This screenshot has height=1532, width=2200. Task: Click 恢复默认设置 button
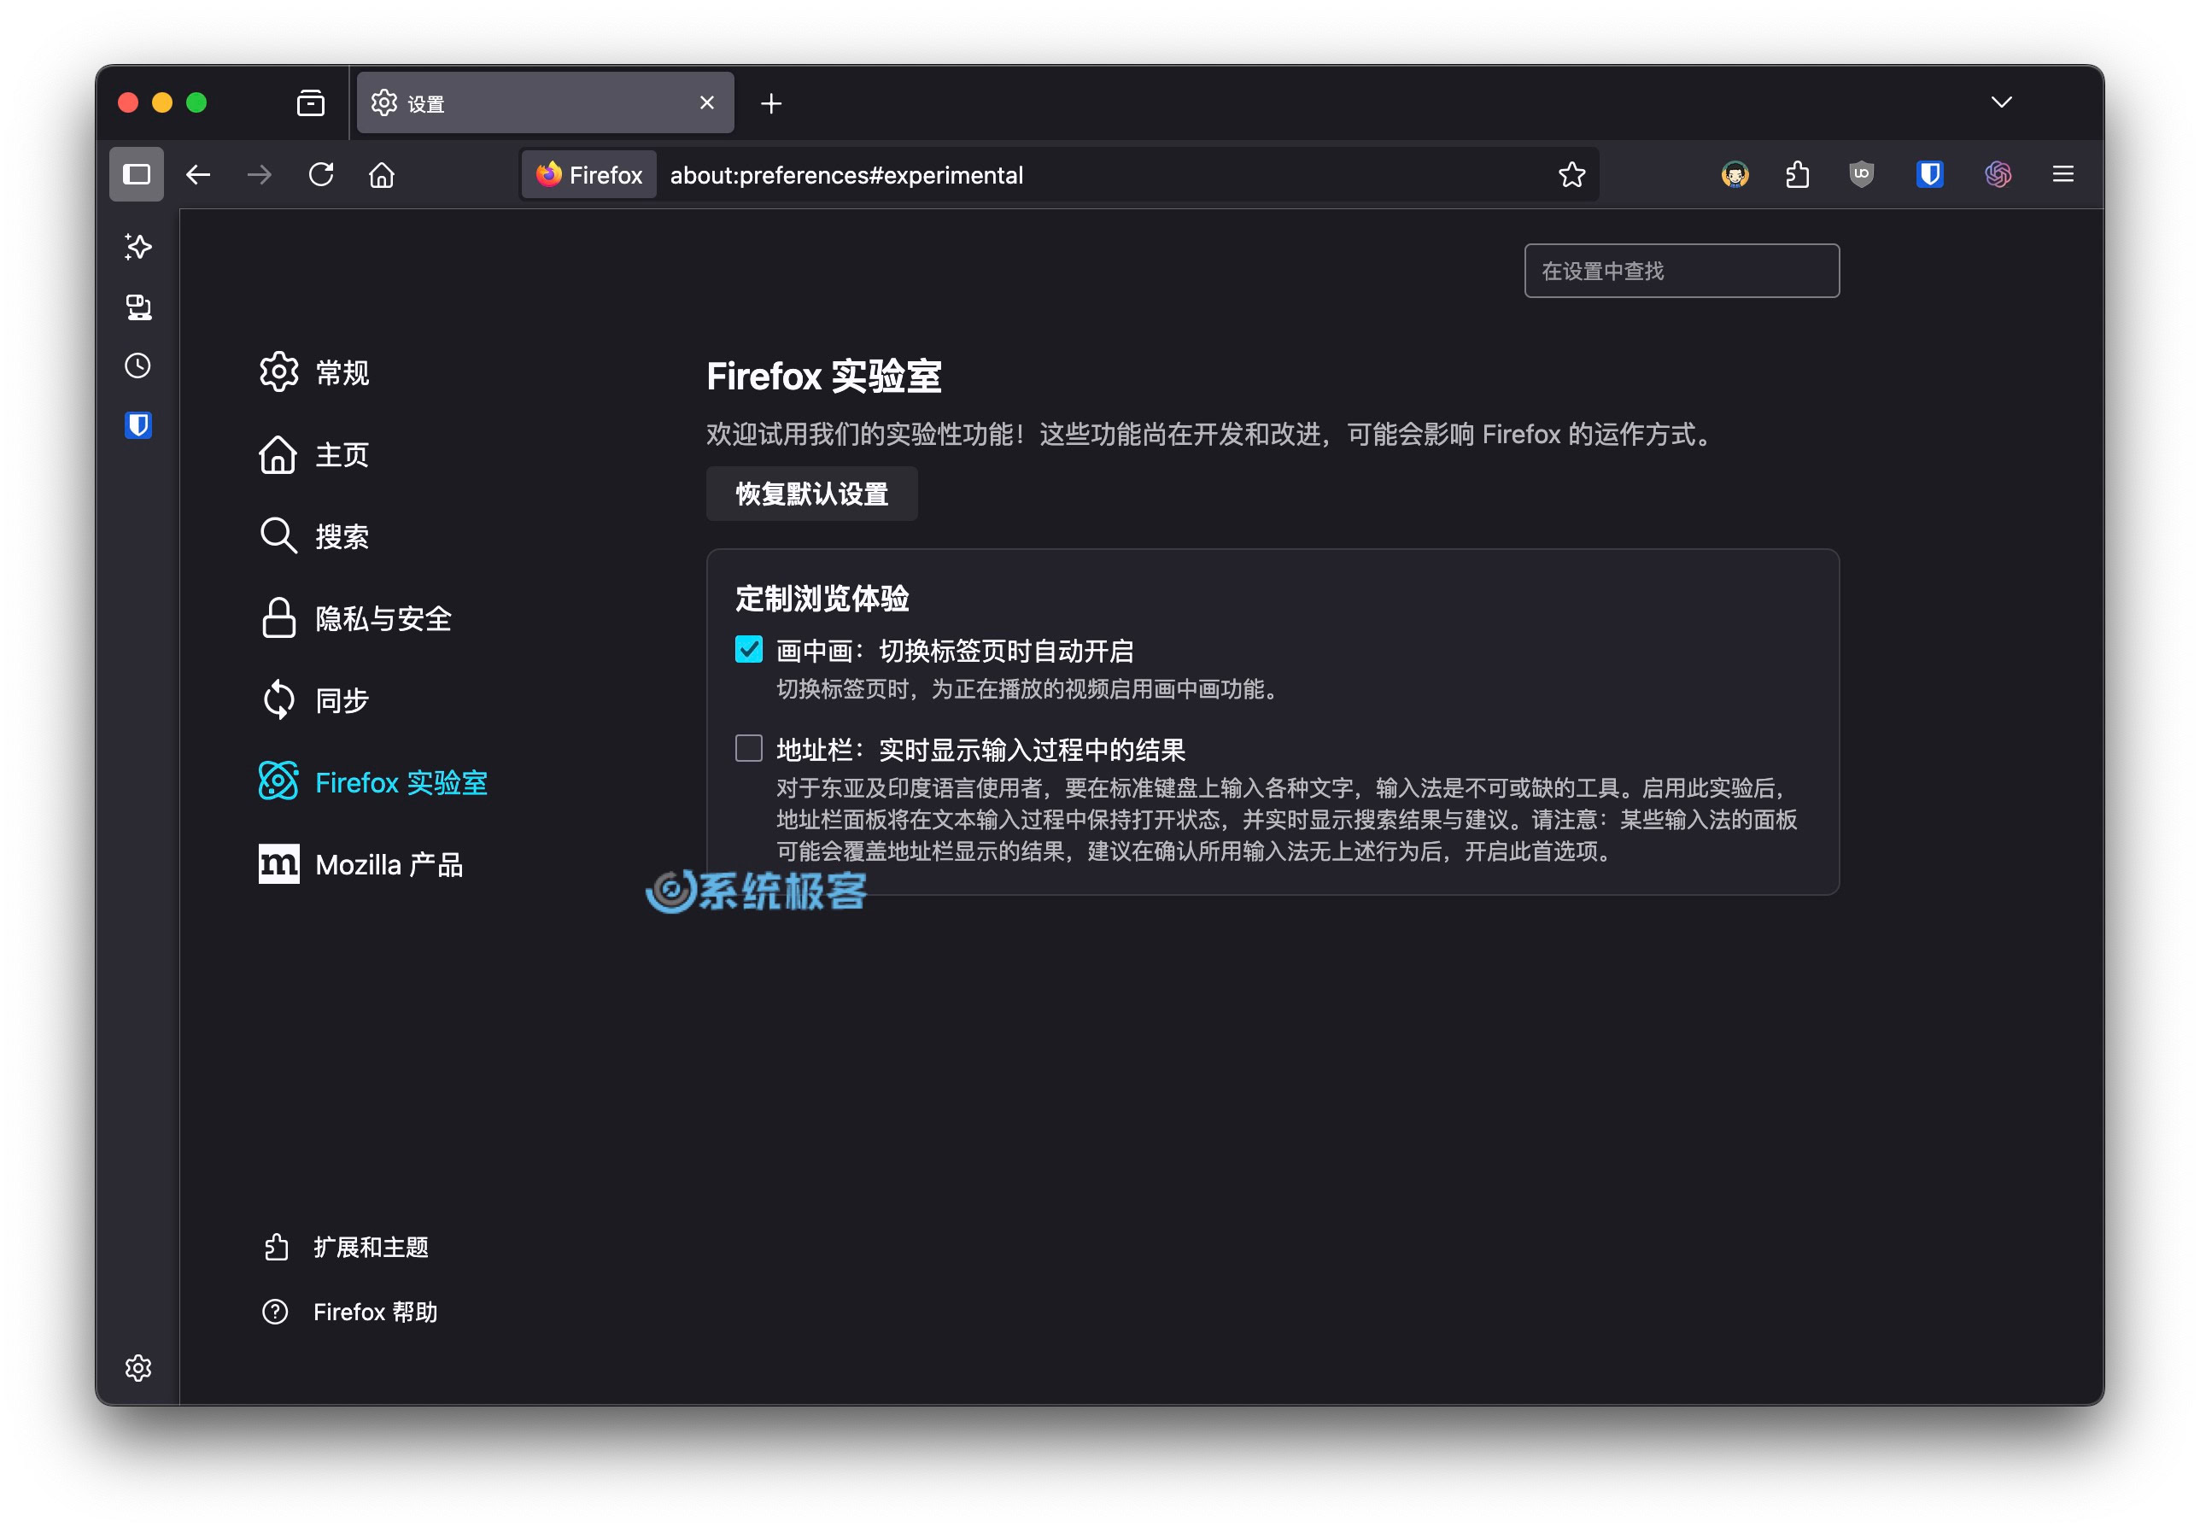(x=811, y=494)
